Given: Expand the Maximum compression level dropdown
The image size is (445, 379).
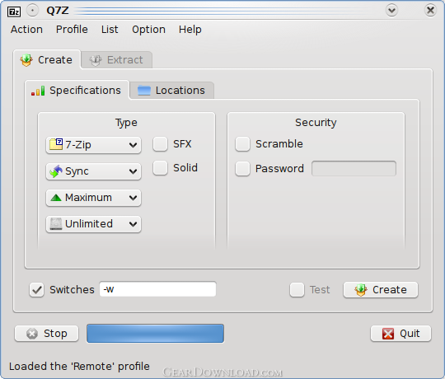Looking at the screenshot, I should click(x=93, y=198).
